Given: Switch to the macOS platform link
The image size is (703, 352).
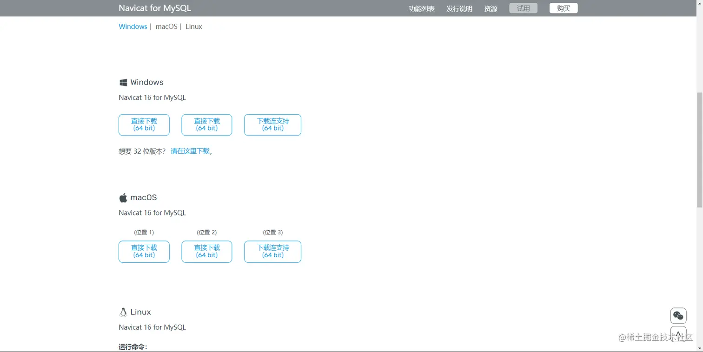Looking at the screenshot, I should point(166,26).
